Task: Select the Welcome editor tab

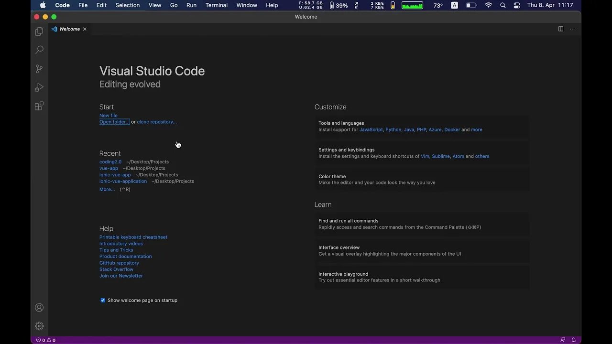Action: tap(69, 29)
